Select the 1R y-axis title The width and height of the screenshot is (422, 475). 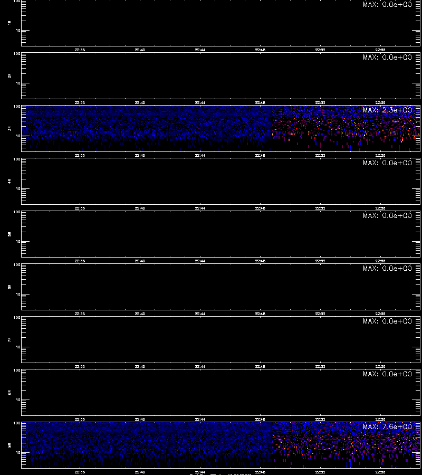(x=9, y=23)
